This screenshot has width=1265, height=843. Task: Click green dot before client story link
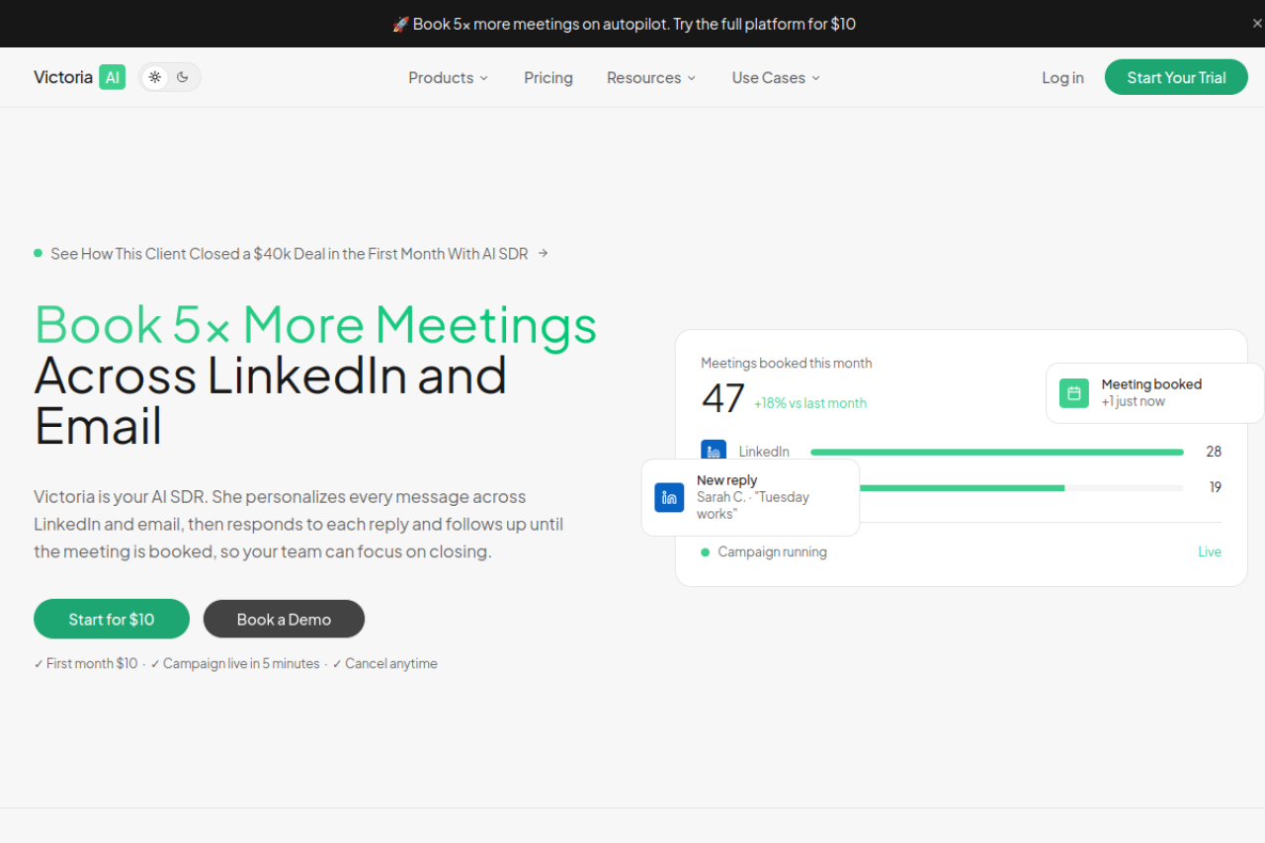[38, 253]
